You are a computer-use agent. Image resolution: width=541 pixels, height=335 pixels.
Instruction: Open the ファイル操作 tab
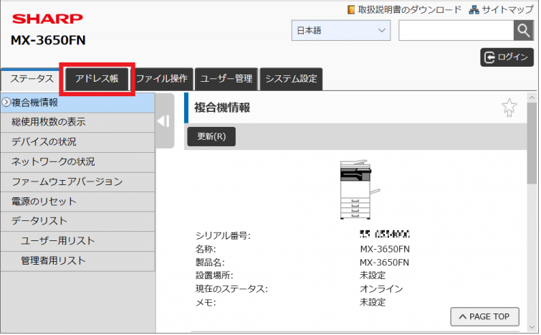pyautogui.click(x=162, y=79)
